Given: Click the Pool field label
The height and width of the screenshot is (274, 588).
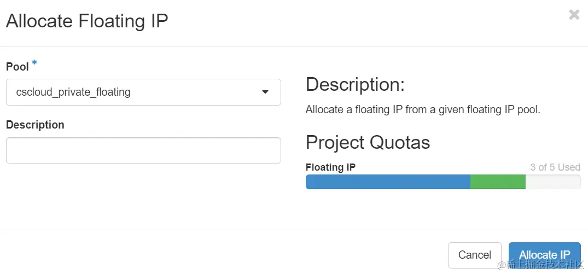Looking at the screenshot, I should pos(17,67).
